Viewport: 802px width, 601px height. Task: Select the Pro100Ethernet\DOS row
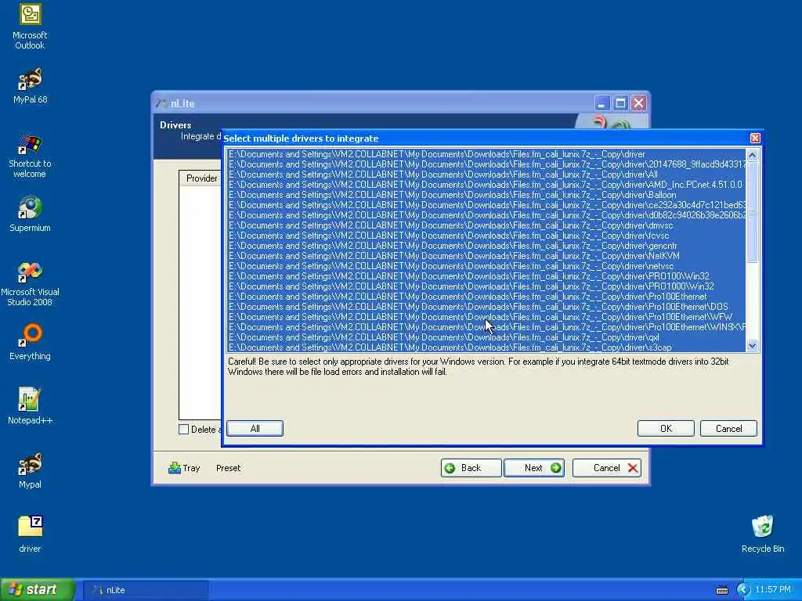487,307
